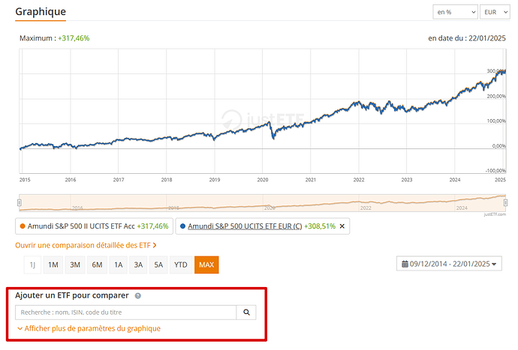Open the date range picker 09/12/2014 - 22/01/2025

449,264
